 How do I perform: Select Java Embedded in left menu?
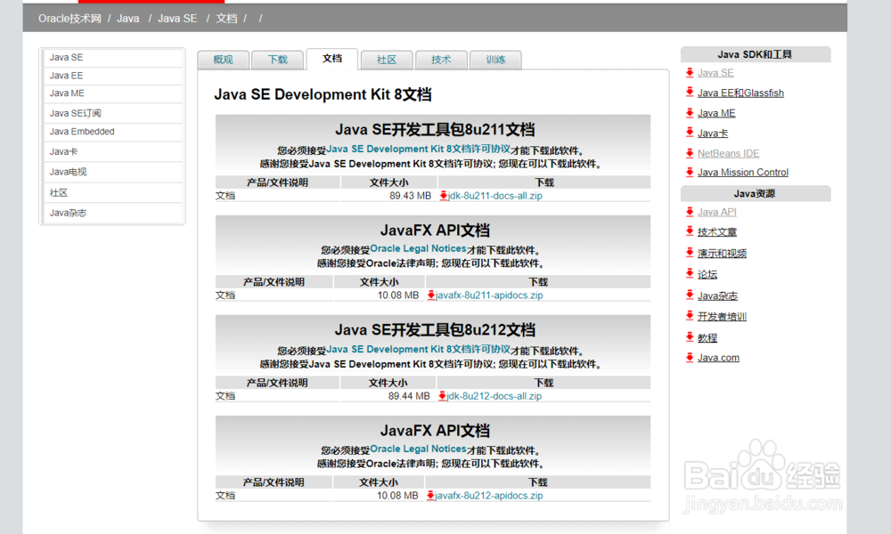pos(112,132)
